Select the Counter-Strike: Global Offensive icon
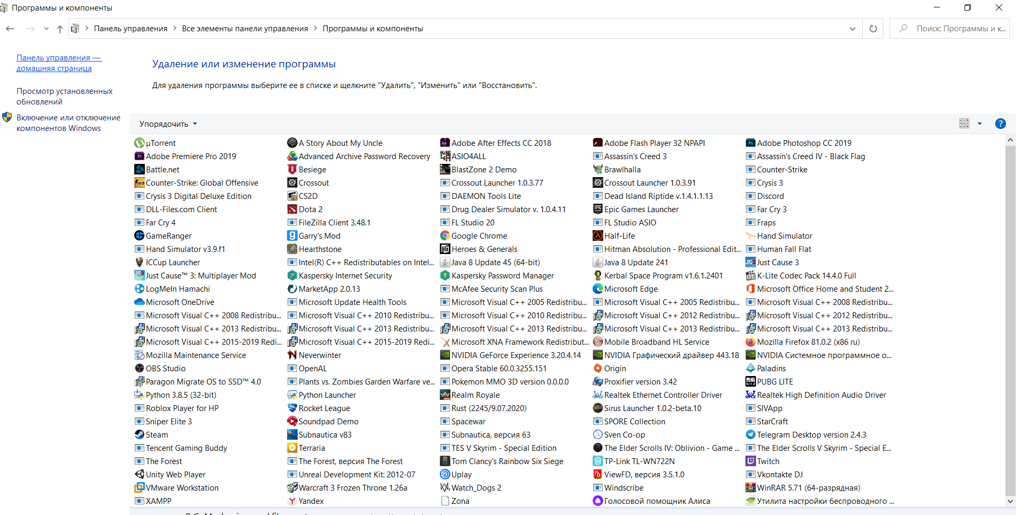1016x515 pixels. [140, 183]
